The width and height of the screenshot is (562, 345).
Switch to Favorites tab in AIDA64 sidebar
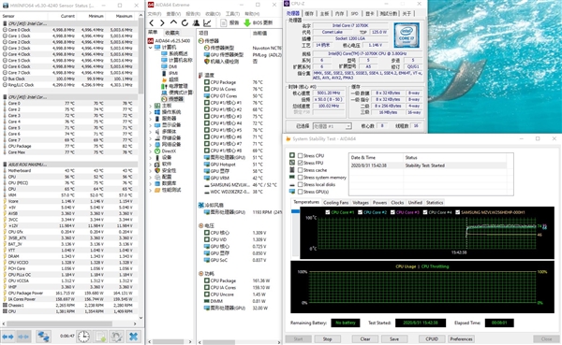pos(172,33)
